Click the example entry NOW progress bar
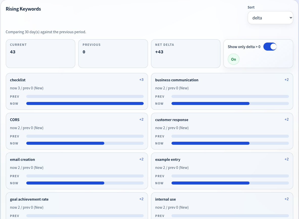 230,183
